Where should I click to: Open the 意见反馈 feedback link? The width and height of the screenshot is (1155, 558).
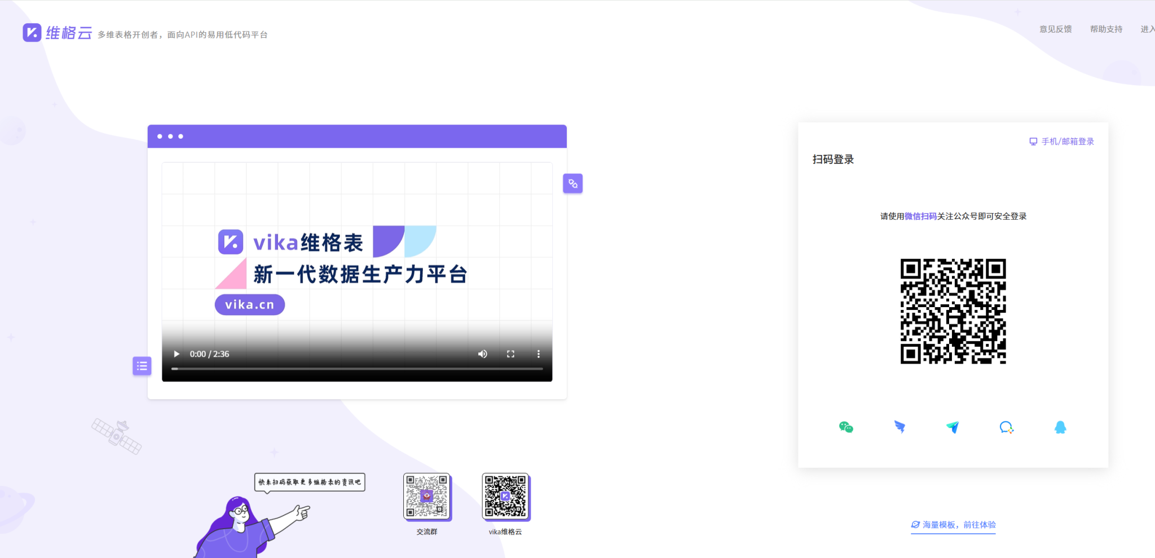click(x=1055, y=29)
